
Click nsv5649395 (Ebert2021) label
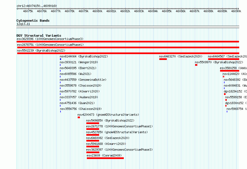(78, 68)
